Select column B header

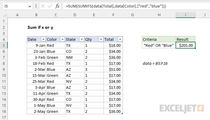coord(36,15)
